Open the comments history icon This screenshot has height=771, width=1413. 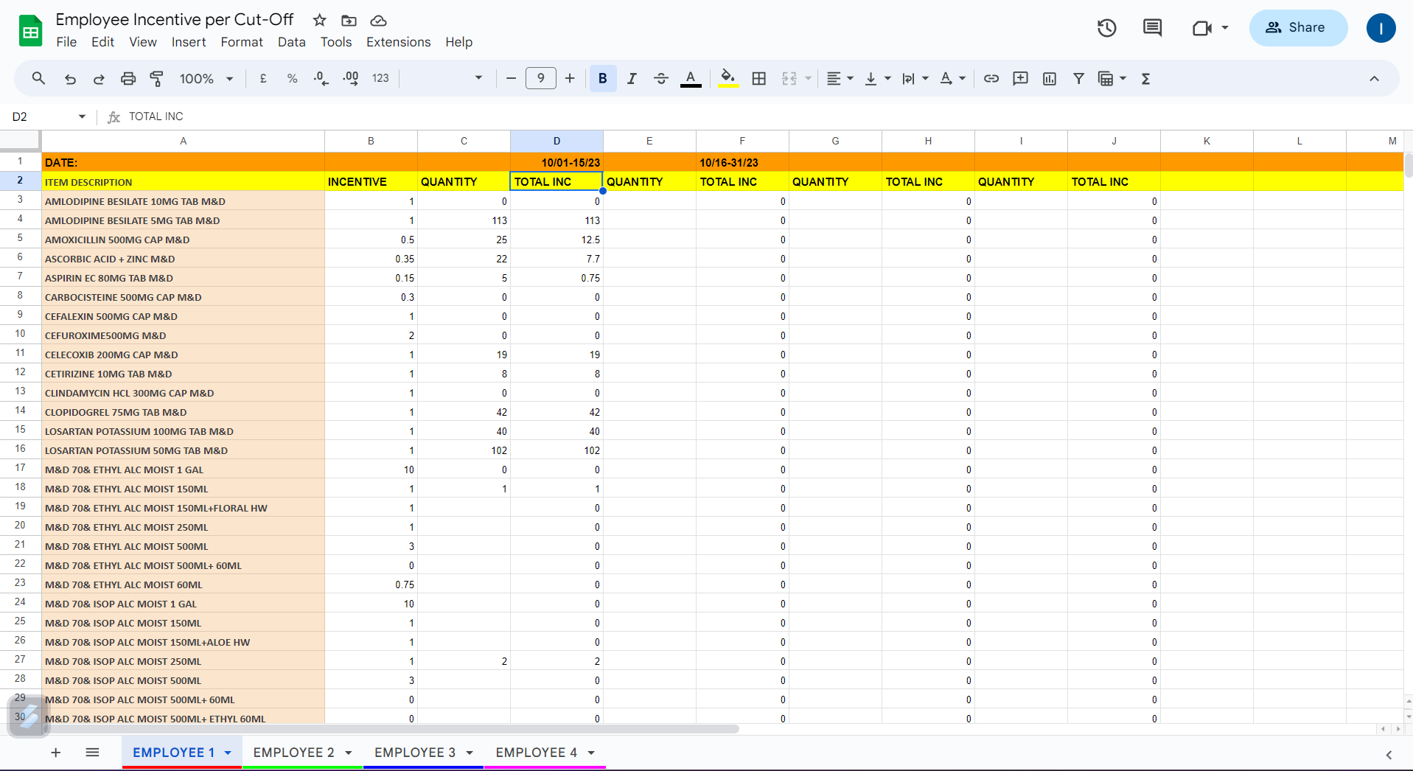click(1152, 28)
